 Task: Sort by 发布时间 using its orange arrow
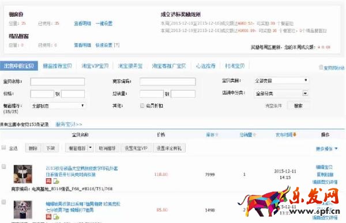(295, 134)
